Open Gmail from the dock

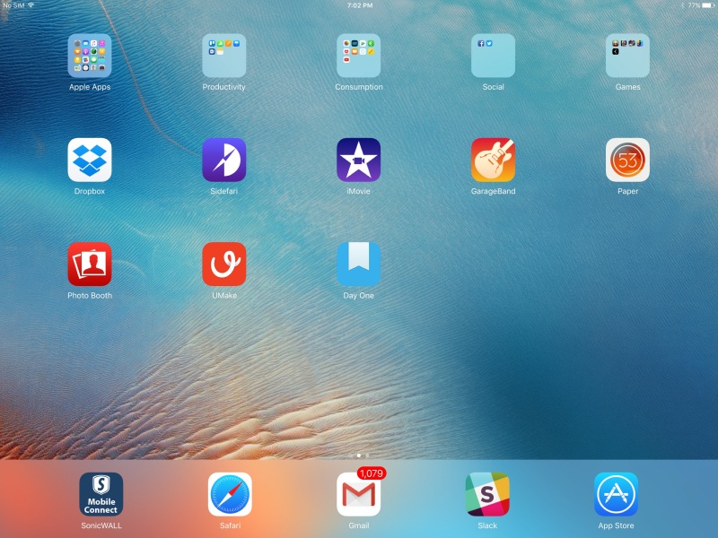pos(358,494)
